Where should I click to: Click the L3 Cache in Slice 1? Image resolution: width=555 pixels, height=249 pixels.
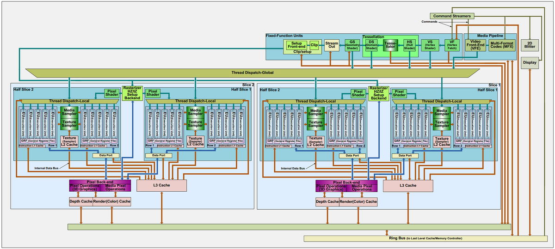click(407, 185)
